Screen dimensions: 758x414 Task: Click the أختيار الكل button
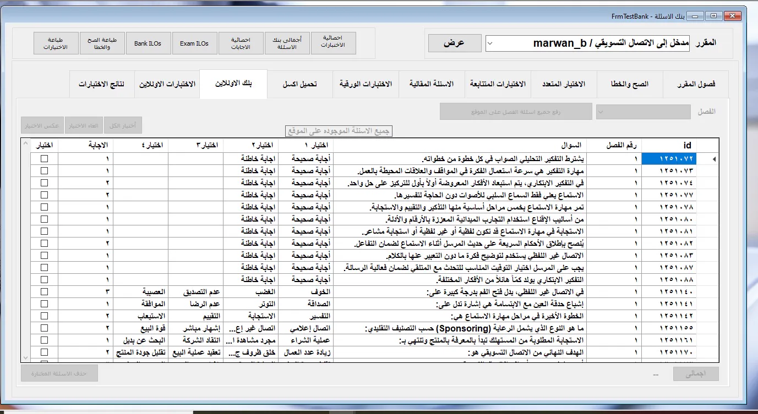pyautogui.click(x=123, y=125)
